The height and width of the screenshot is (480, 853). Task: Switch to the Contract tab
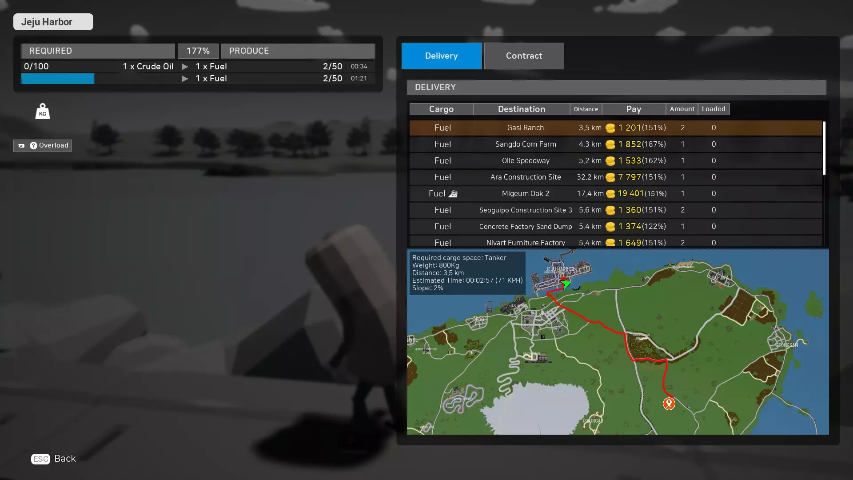(524, 56)
